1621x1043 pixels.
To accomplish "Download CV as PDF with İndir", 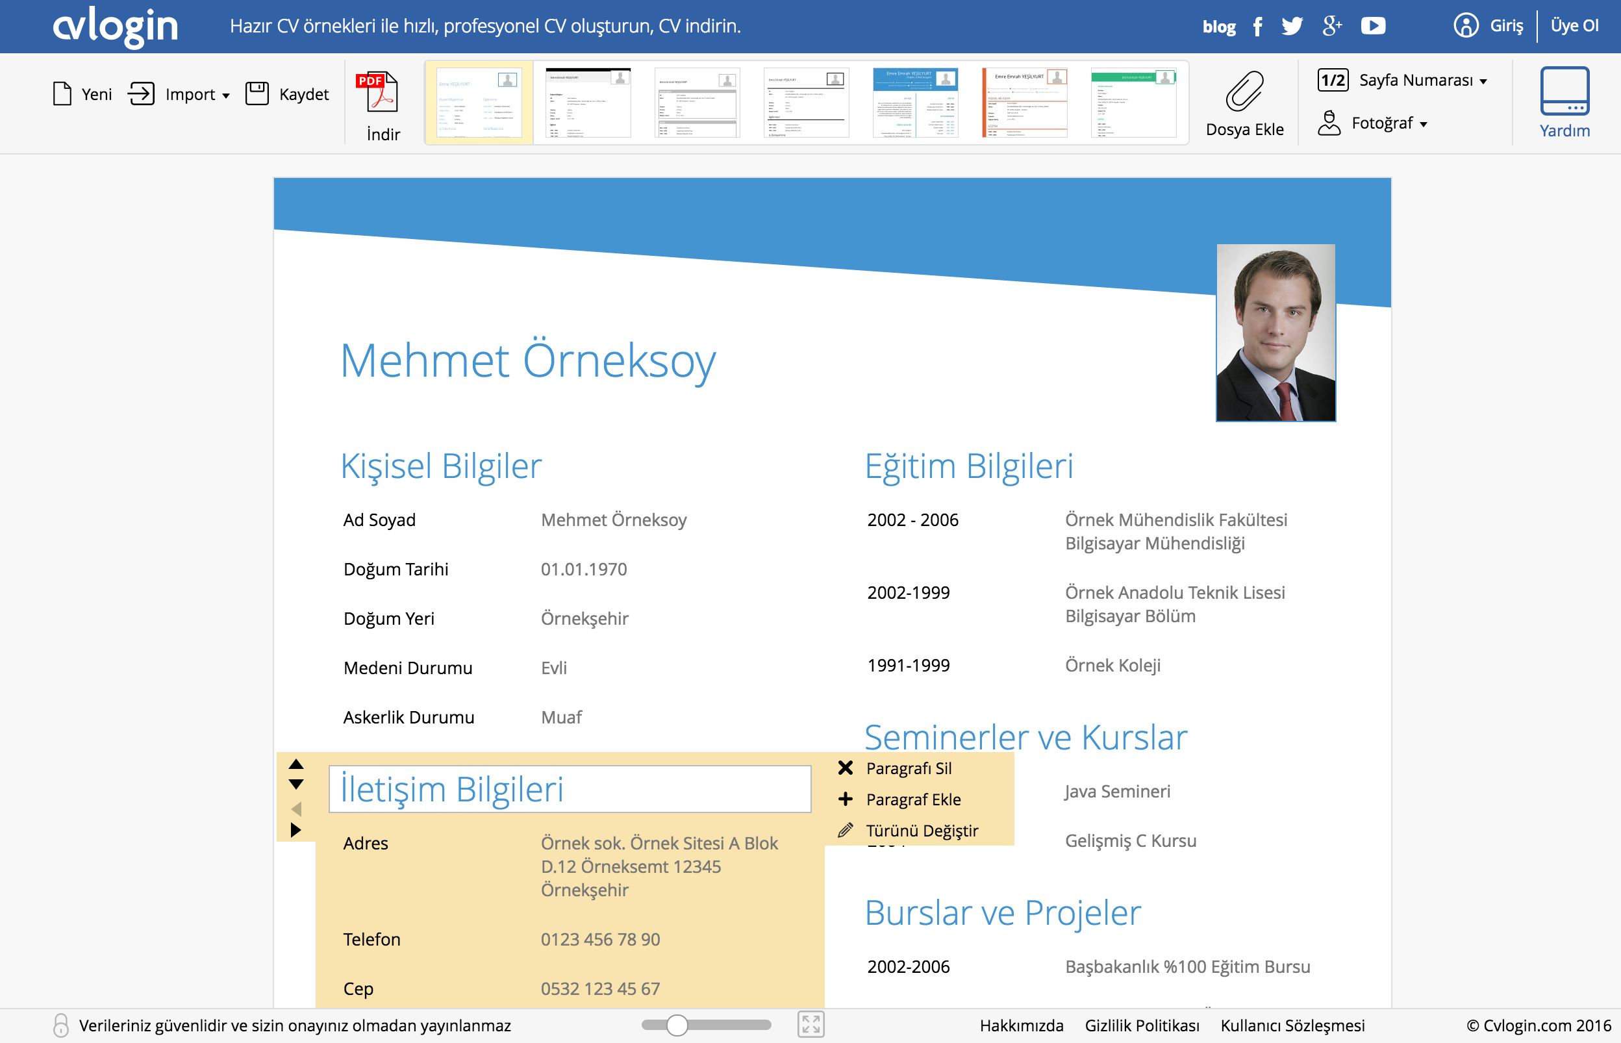I will (383, 106).
